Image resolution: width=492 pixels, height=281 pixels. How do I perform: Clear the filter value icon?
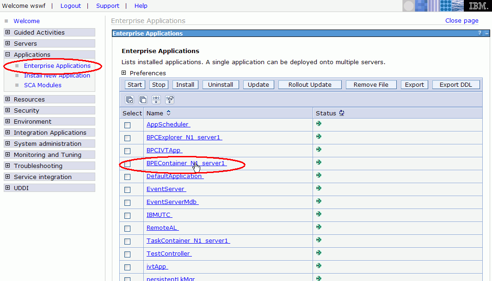tap(170, 100)
